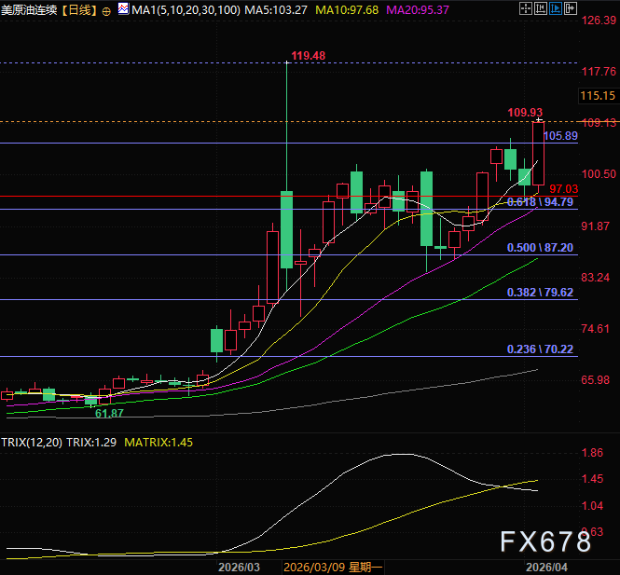Click the 117.76 axis value
This screenshot has width=620, height=575.
tap(599, 72)
